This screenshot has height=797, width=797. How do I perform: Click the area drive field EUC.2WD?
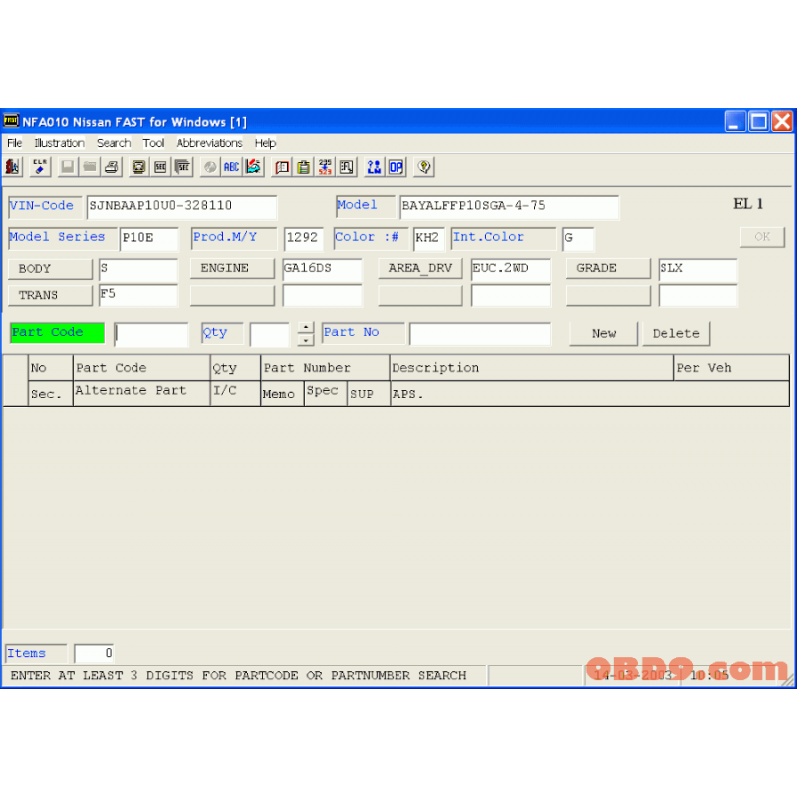(511, 270)
